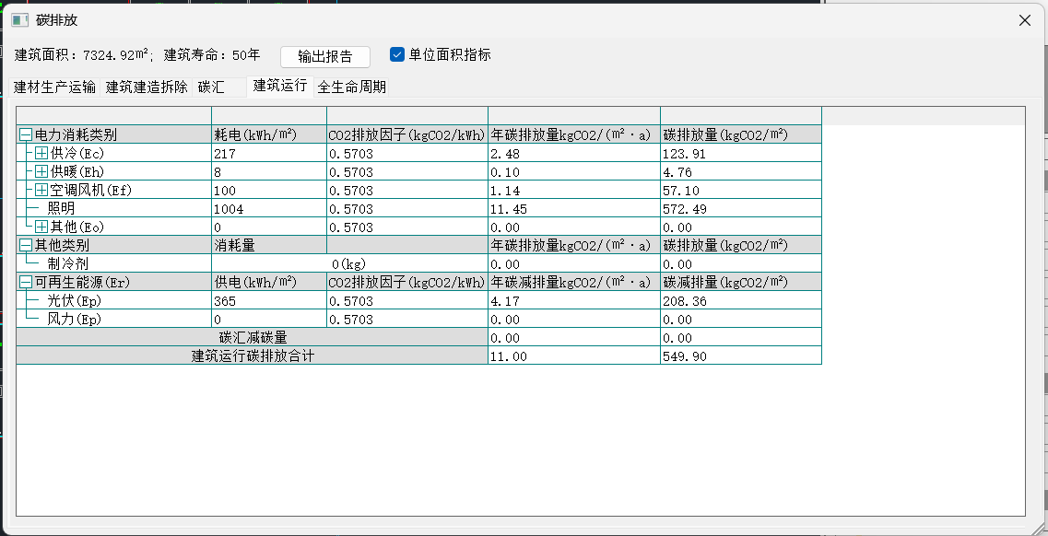Click the 碳排放 window title icon
Image resolution: width=1048 pixels, height=536 pixels.
point(20,20)
